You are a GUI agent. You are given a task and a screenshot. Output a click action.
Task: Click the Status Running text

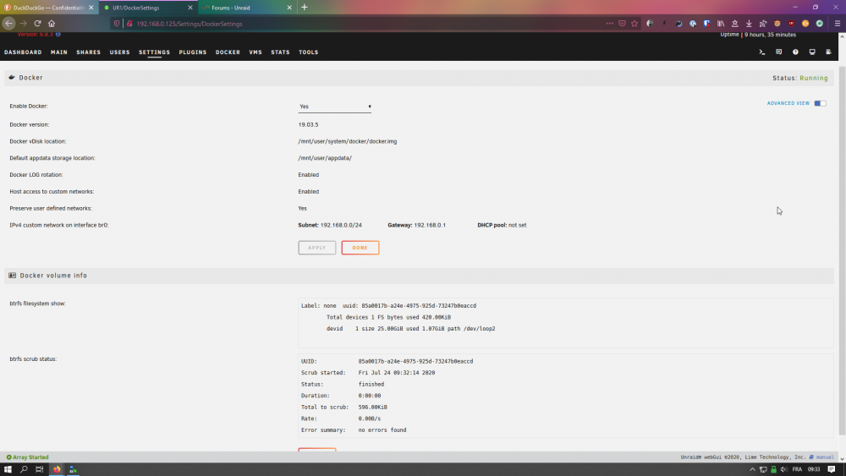pyautogui.click(x=800, y=78)
